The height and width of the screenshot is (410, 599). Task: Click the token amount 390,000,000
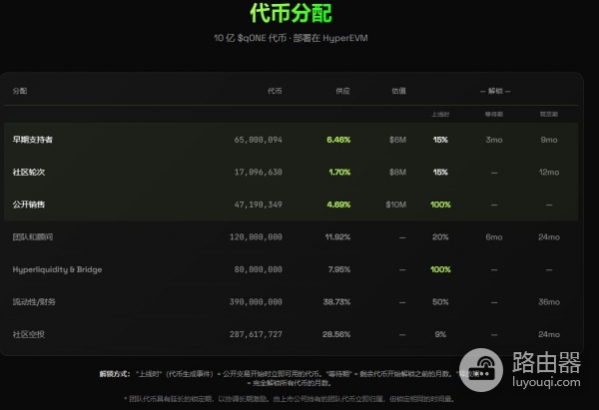pos(256,302)
